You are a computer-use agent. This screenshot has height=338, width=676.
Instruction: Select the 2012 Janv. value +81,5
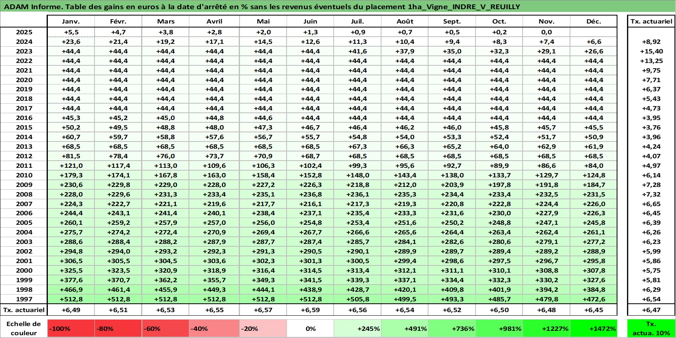click(71, 156)
